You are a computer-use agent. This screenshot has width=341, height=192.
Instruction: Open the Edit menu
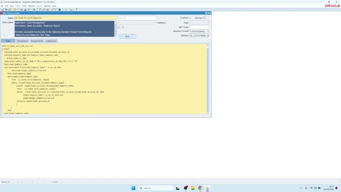coord(7,6)
